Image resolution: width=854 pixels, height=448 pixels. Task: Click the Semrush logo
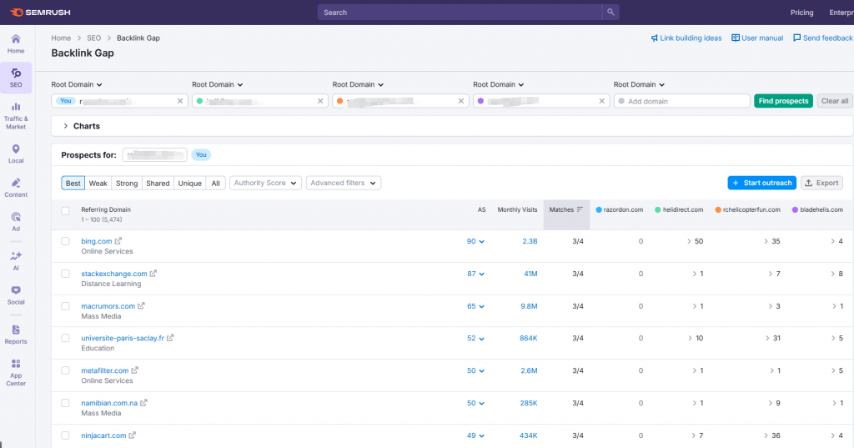[40, 12]
